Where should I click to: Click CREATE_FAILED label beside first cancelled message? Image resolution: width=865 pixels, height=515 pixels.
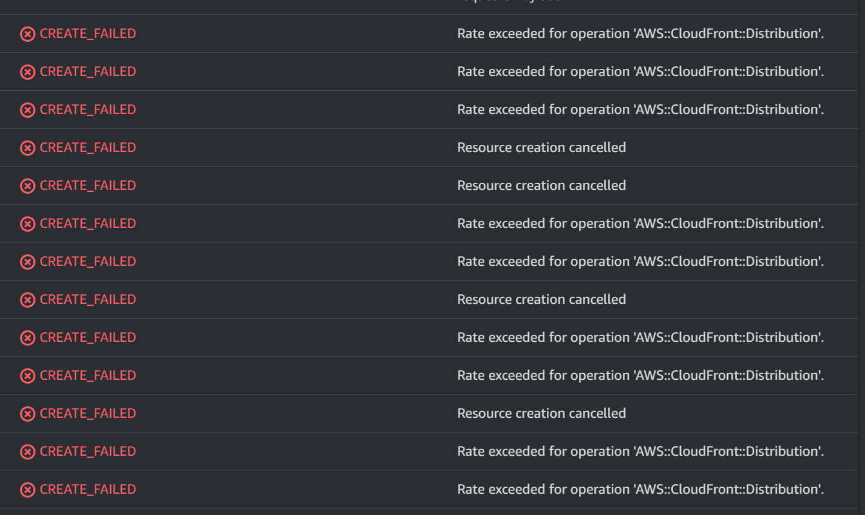[x=88, y=147]
